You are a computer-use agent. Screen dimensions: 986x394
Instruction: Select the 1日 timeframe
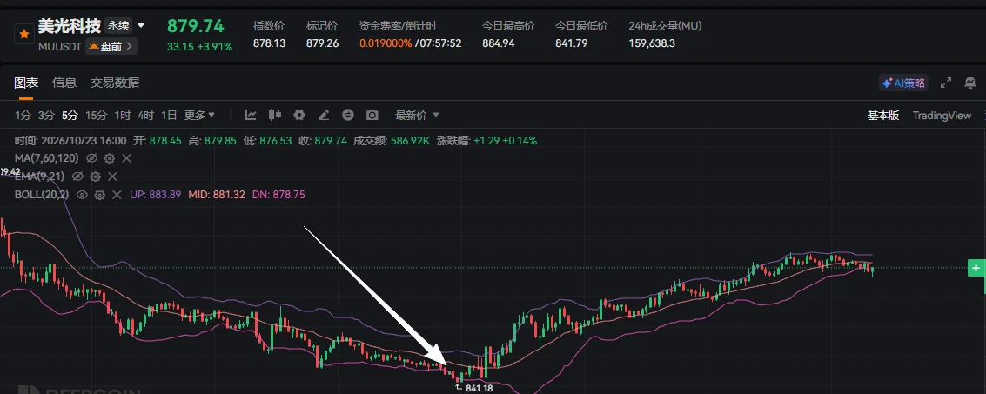click(x=169, y=116)
